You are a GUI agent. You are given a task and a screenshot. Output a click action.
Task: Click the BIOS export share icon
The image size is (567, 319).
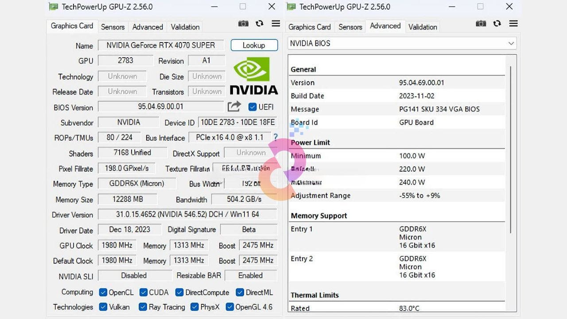pos(234,106)
